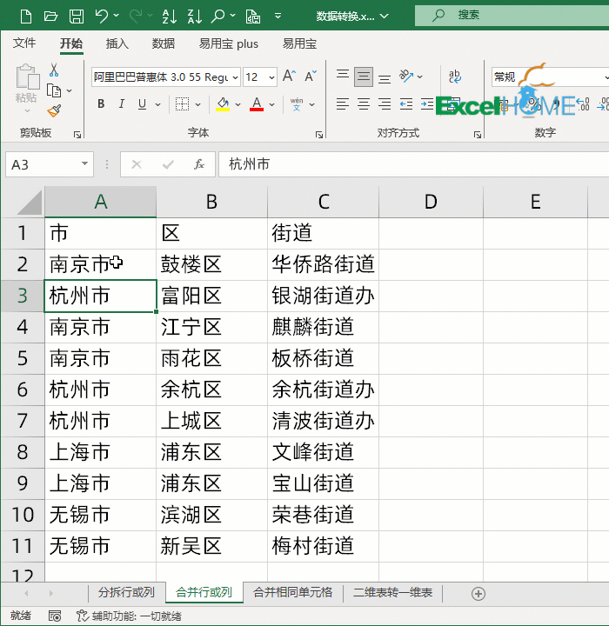This screenshot has height=626, width=609.
Task: Open print preview icon
Action: pos(253,16)
